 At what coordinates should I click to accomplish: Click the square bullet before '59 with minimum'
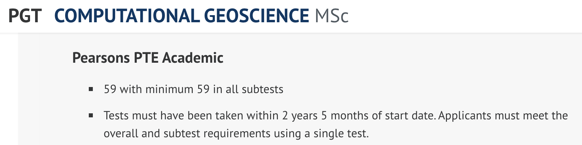click(90, 89)
